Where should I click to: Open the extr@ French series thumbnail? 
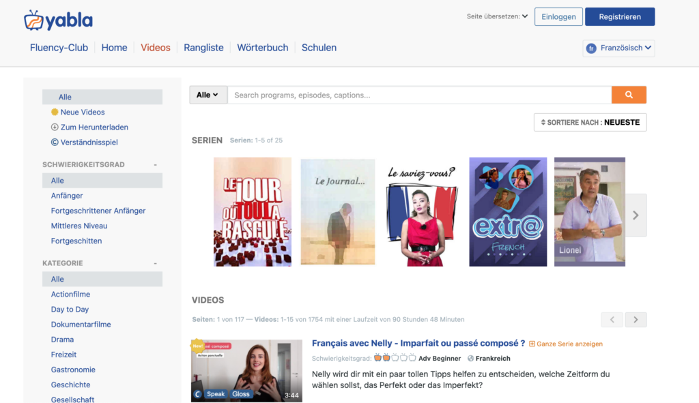508,211
